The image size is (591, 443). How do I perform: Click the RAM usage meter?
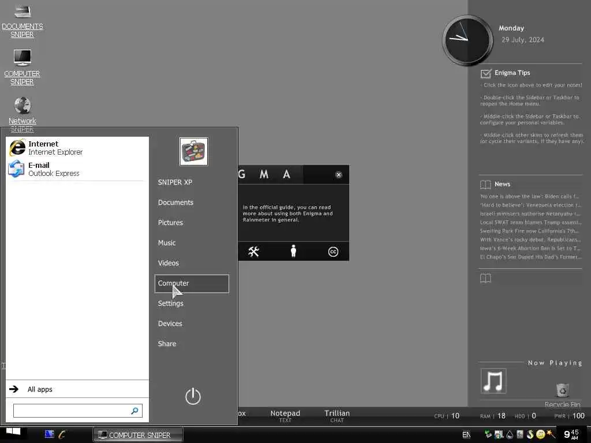[493, 416]
